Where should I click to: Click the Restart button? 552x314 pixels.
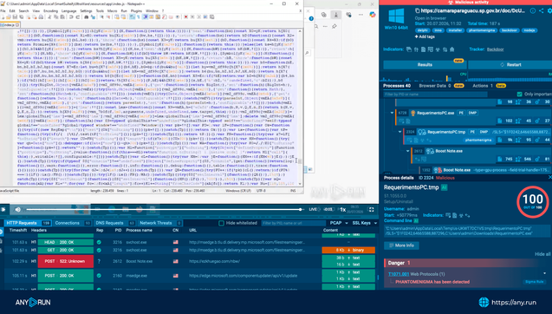click(x=510, y=65)
